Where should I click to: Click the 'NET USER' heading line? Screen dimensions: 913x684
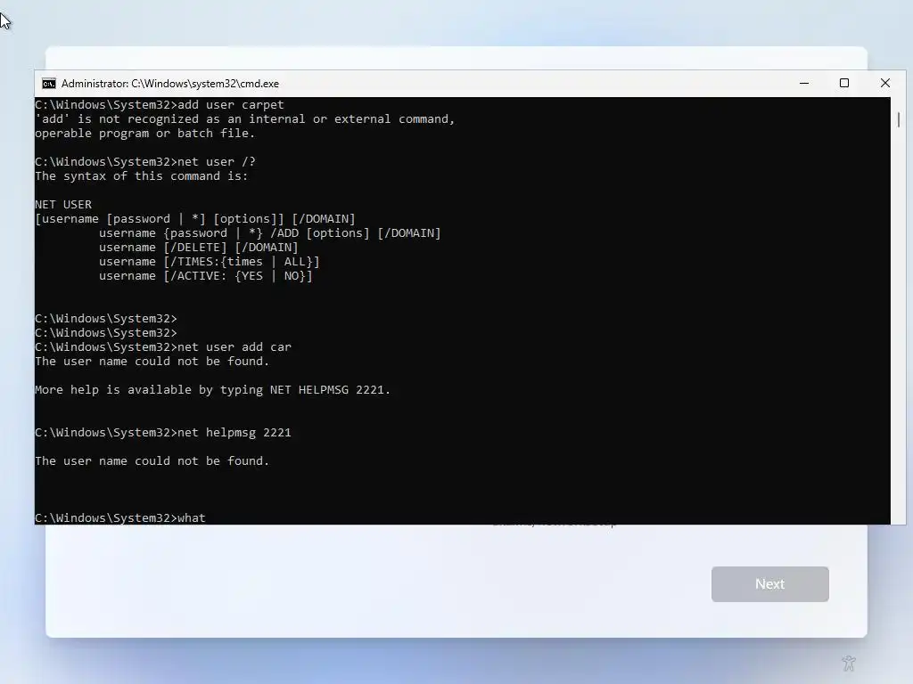pos(63,205)
